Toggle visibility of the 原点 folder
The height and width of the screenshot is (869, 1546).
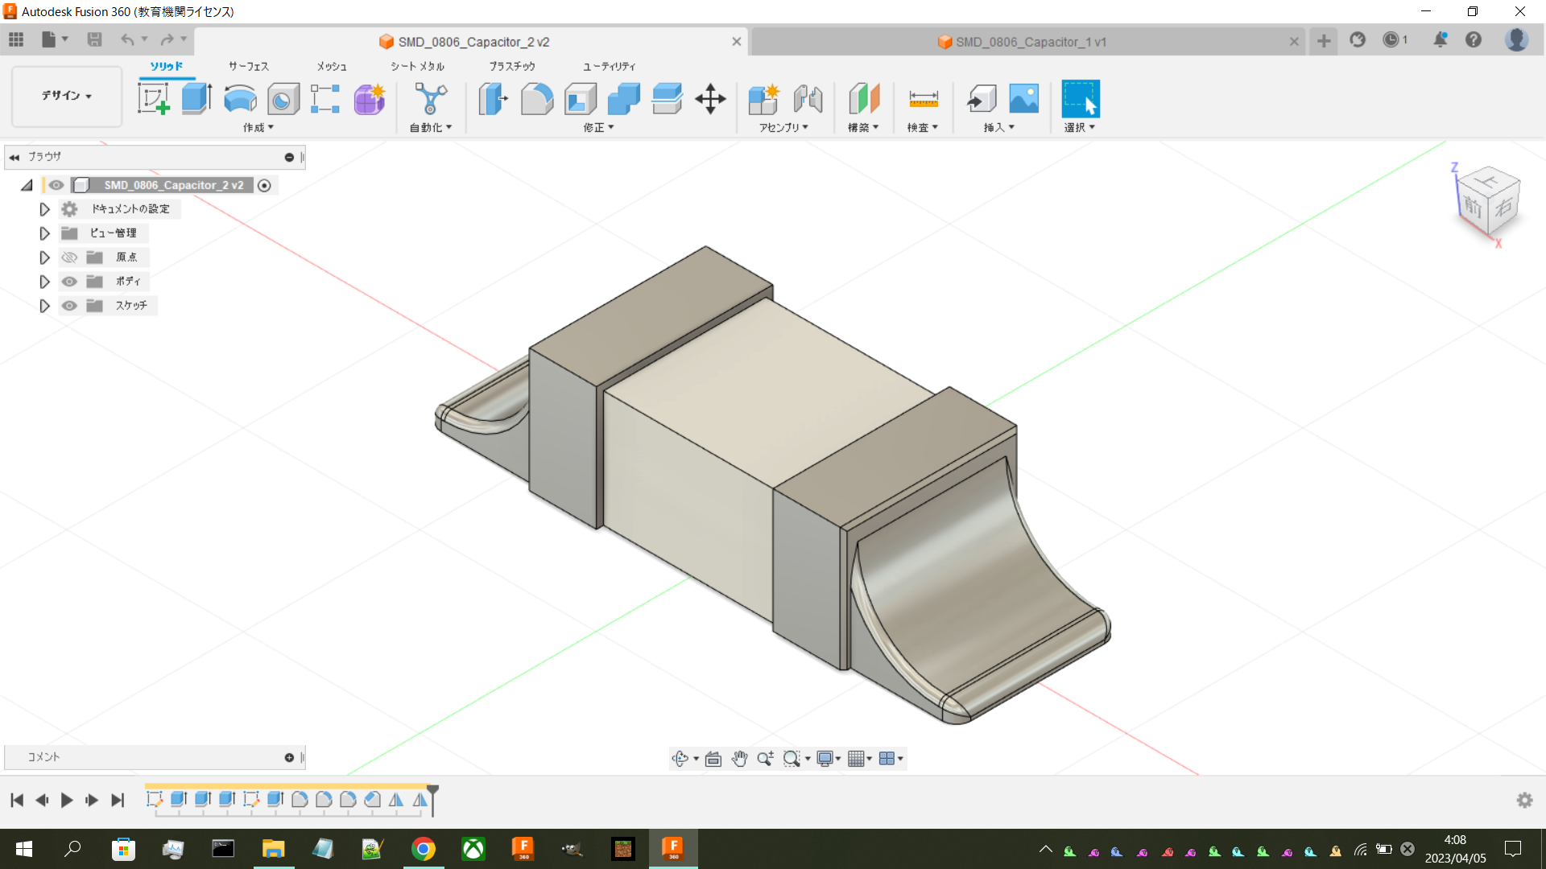(69, 257)
